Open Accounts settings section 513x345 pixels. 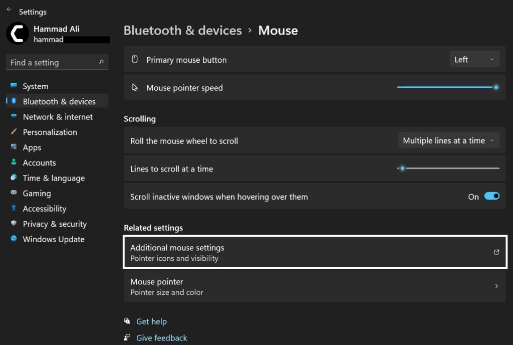pyautogui.click(x=39, y=162)
